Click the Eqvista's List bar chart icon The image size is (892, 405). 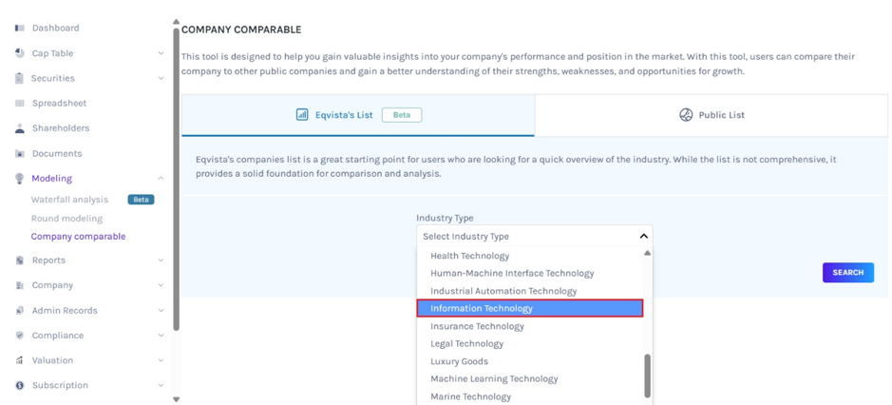coord(302,114)
